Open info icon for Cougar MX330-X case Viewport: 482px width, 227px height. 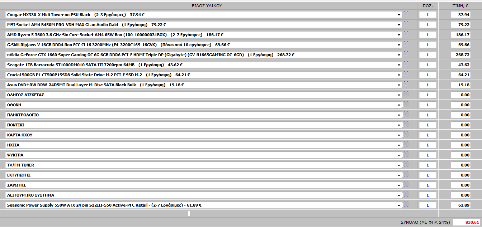pyautogui.click(x=406, y=14)
